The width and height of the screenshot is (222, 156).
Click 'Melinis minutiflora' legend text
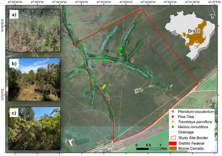point(193,127)
